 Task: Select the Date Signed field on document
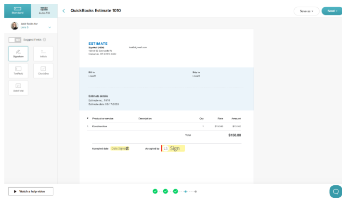pyautogui.click(x=120, y=149)
